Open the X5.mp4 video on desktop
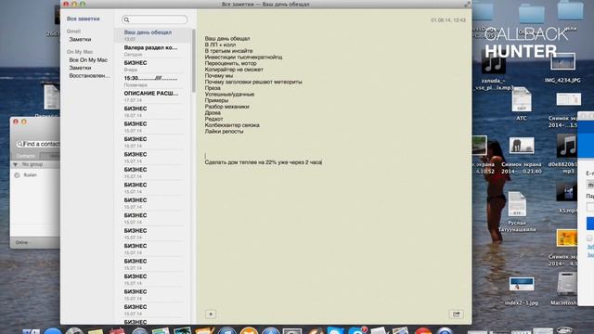 pyautogui.click(x=567, y=192)
